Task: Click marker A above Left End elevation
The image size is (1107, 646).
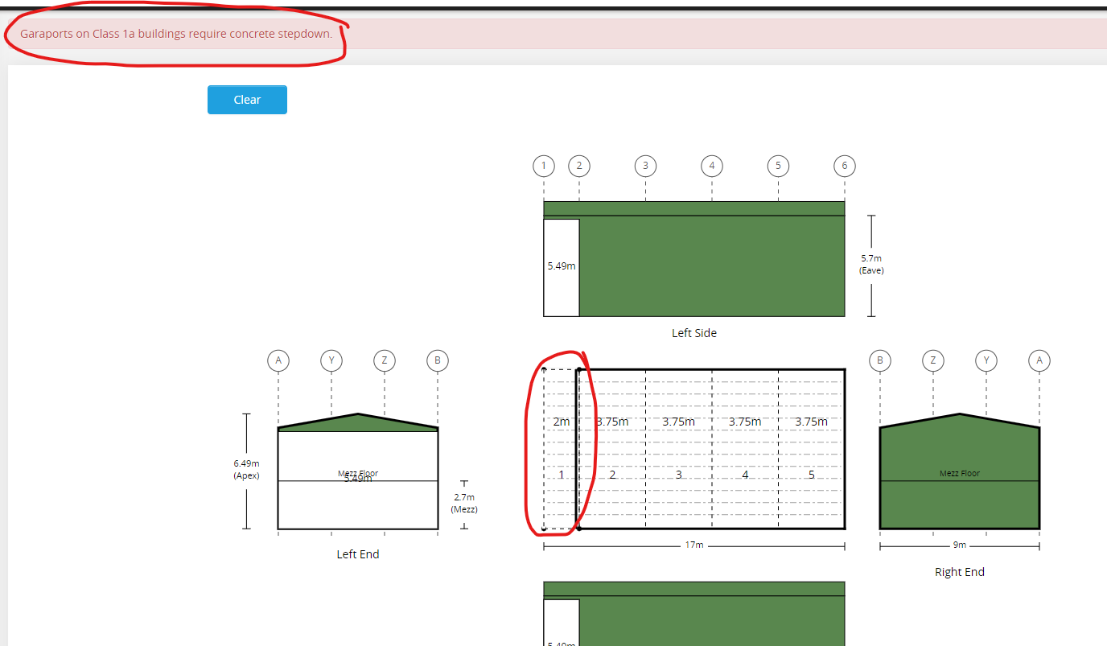Action: (x=278, y=360)
